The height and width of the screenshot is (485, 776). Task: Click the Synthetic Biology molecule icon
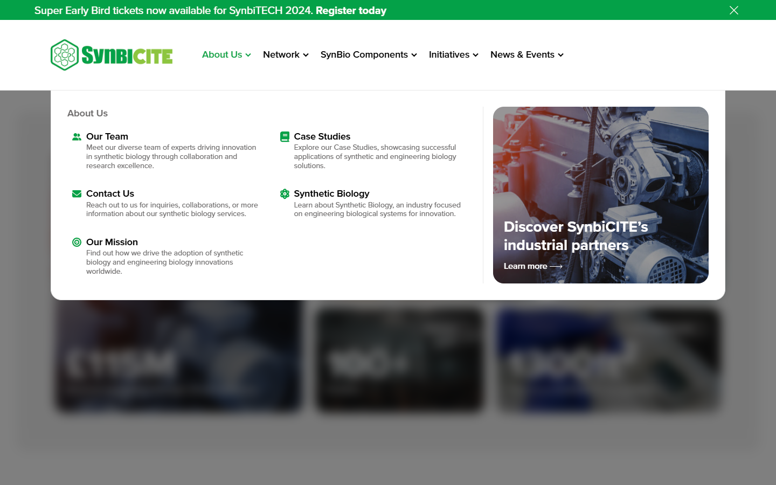[284, 193]
